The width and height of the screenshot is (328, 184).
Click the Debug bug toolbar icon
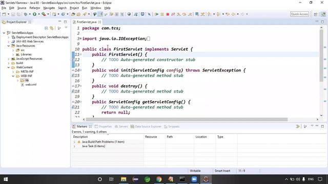[26, 14]
